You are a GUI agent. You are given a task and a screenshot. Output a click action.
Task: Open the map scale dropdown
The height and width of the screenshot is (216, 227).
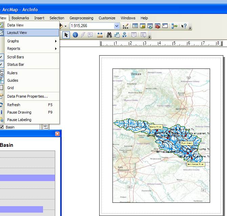click(x=117, y=26)
